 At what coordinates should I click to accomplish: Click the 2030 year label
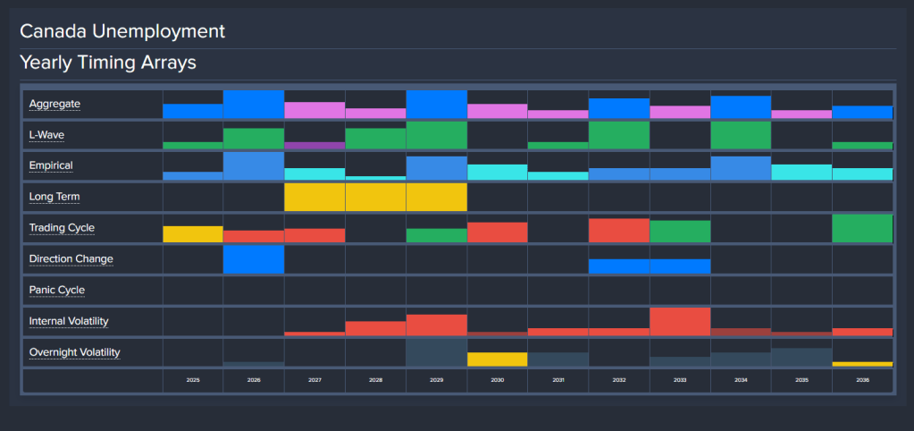(498, 380)
